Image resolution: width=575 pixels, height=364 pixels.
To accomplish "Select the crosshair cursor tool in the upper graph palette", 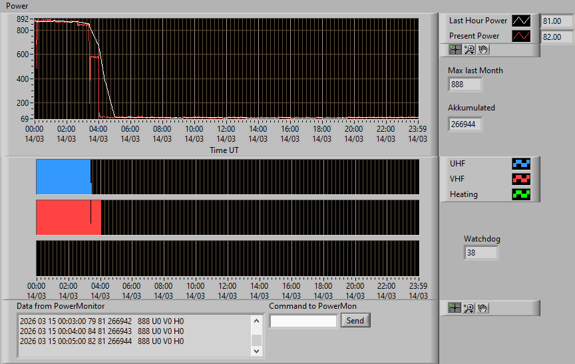I will [455, 49].
